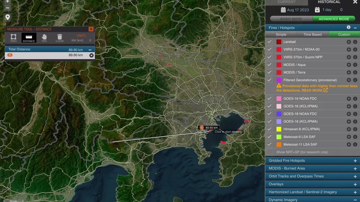This screenshot has height=202, width=360.
Task: Show info for GOES-16 NOAA FDC
Action: (x=355, y=98)
